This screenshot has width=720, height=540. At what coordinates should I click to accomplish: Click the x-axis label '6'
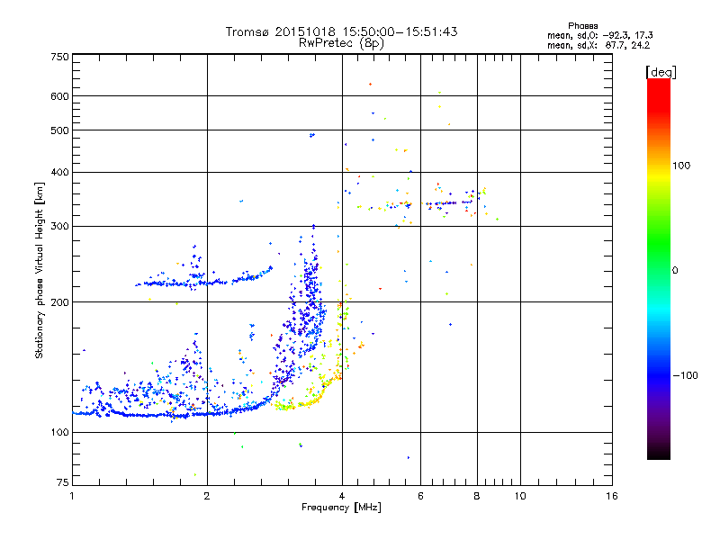click(x=420, y=496)
